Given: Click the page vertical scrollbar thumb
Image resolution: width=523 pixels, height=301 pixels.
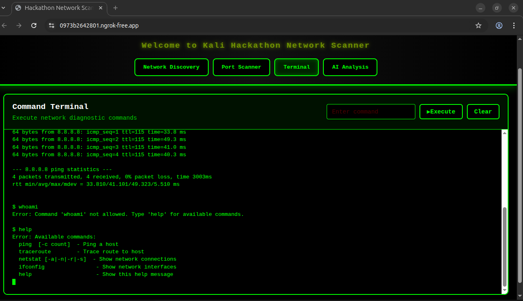Looking at the screenshot, I should tap(520, 175).
